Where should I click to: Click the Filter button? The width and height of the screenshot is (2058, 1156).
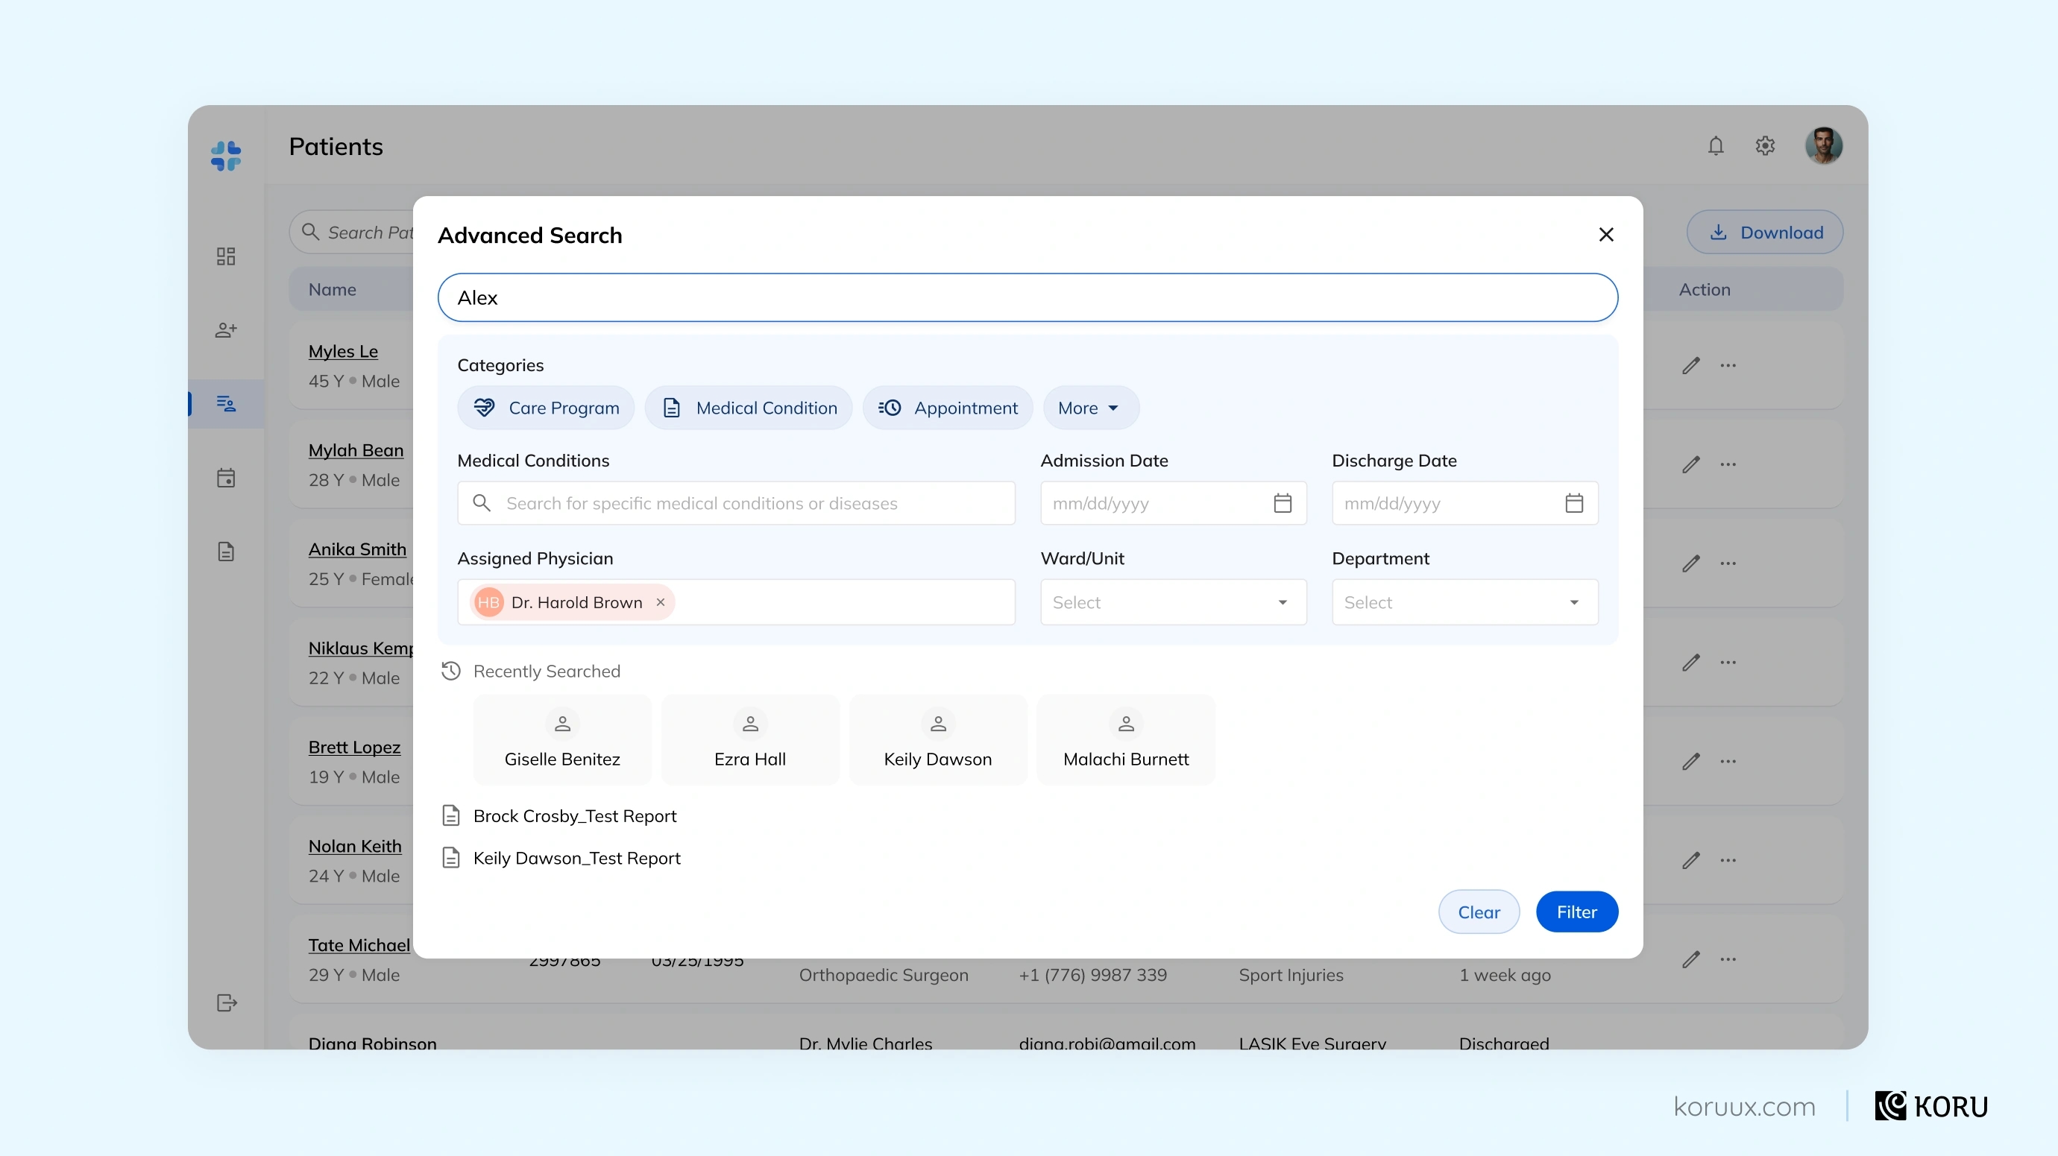[x=1576, y=912]
